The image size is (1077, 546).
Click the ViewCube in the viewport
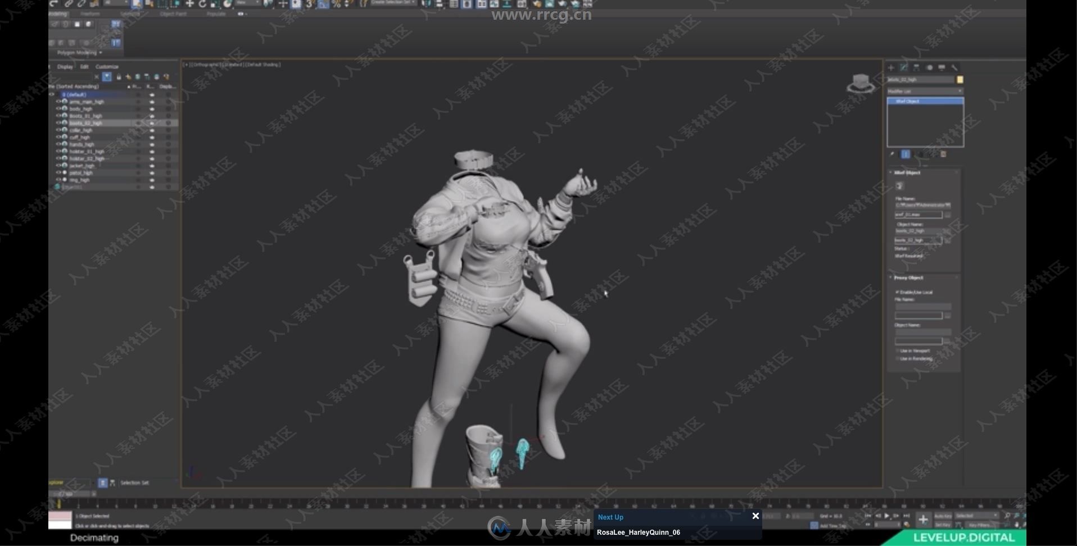(861, 84)
